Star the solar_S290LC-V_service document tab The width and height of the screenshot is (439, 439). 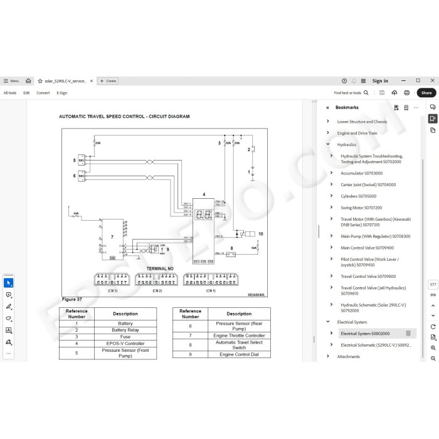tap(40, 81)
